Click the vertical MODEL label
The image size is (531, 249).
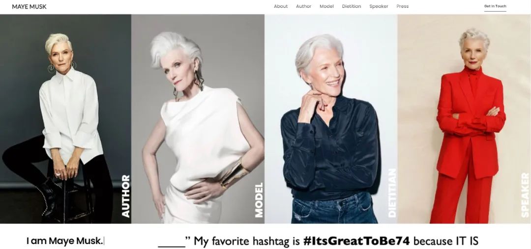[259, 200]
